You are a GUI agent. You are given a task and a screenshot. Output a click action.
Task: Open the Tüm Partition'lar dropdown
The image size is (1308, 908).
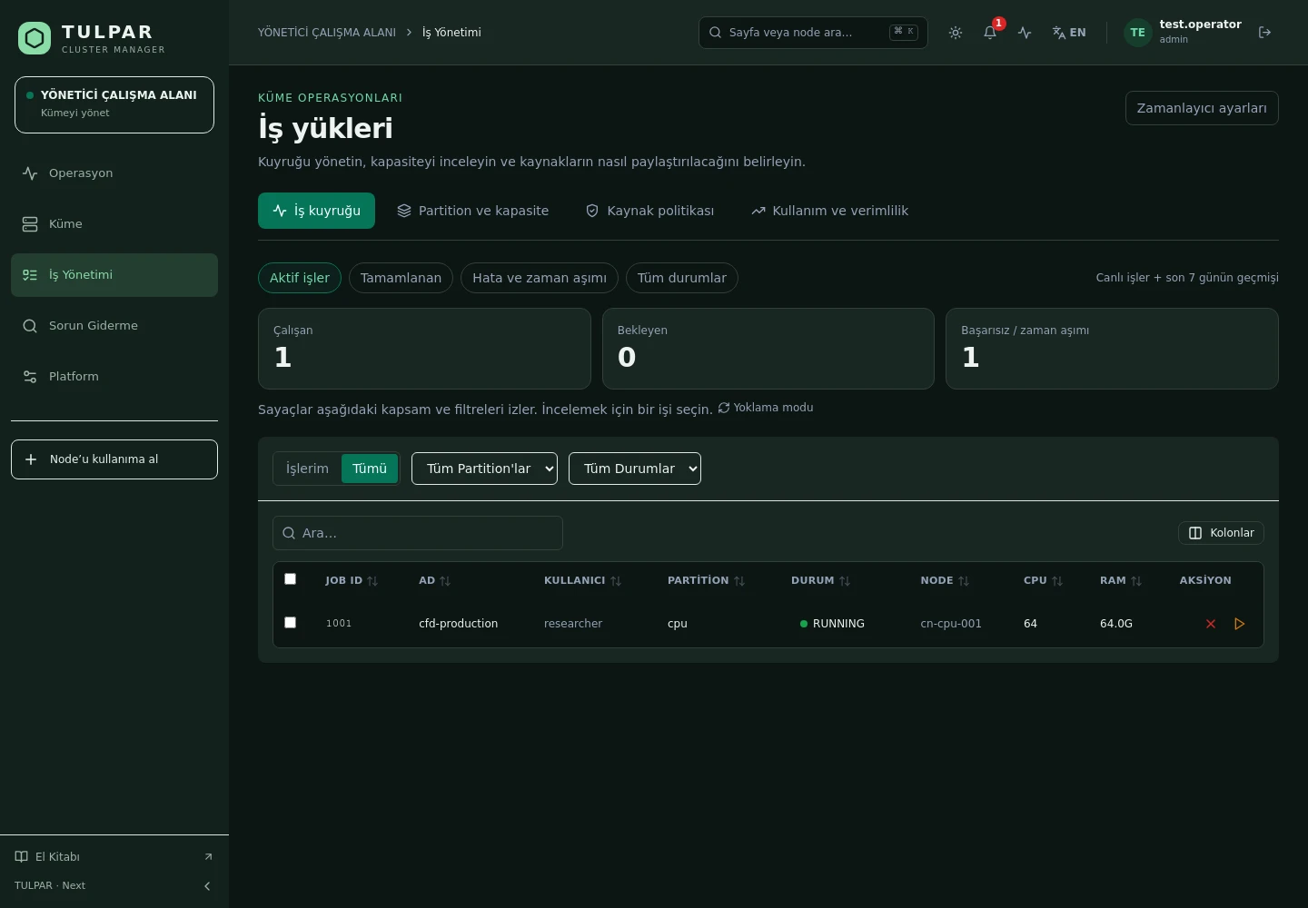click(x=484, y=469)
